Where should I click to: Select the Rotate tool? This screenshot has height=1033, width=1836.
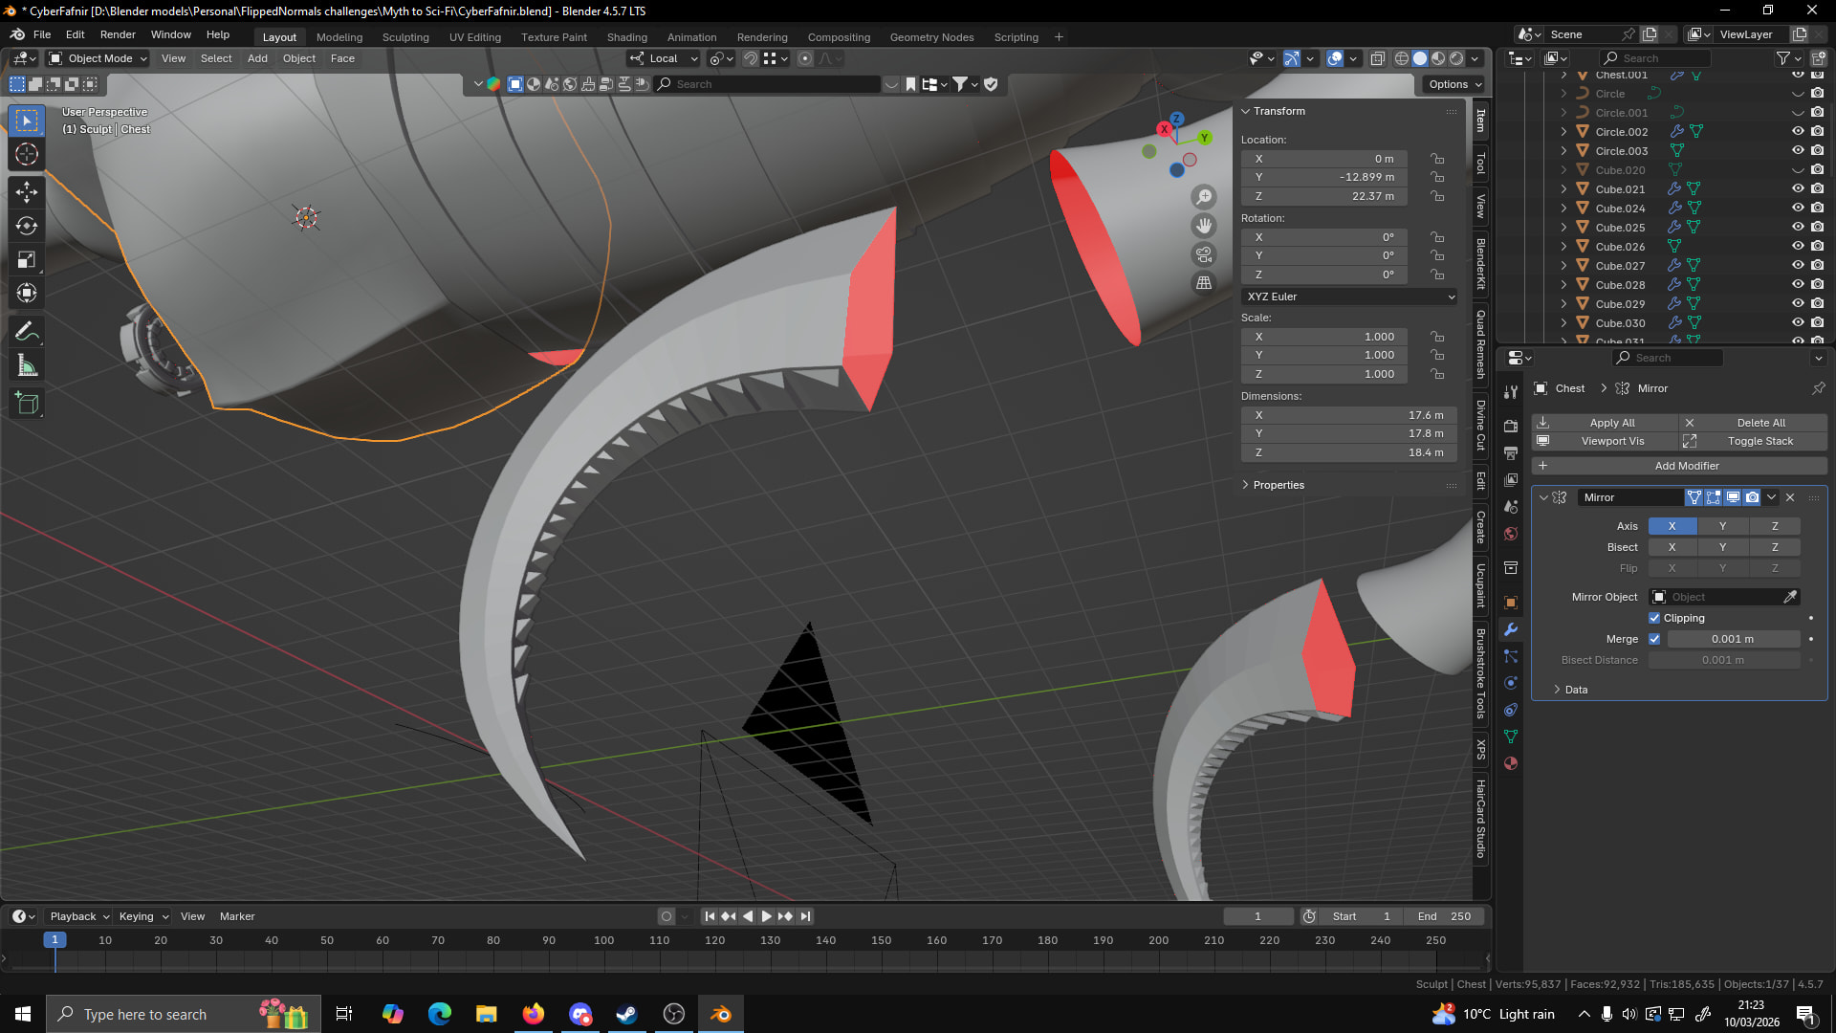tap(27, 227)
